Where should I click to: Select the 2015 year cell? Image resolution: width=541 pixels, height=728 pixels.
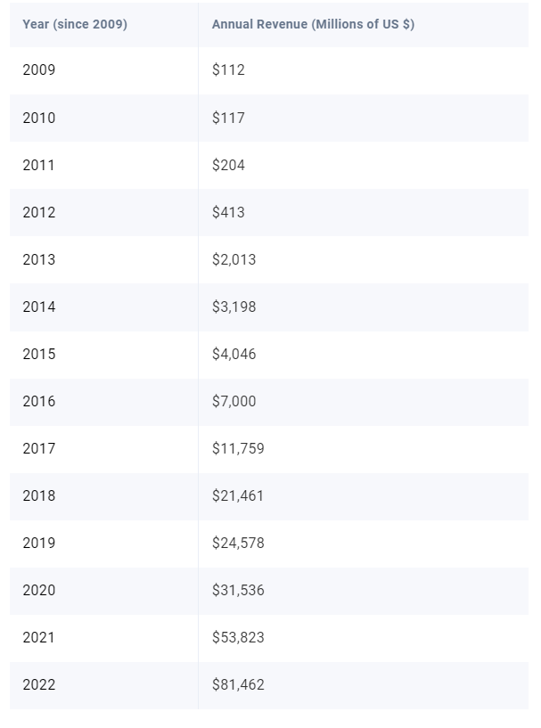(x=39, y=354)
